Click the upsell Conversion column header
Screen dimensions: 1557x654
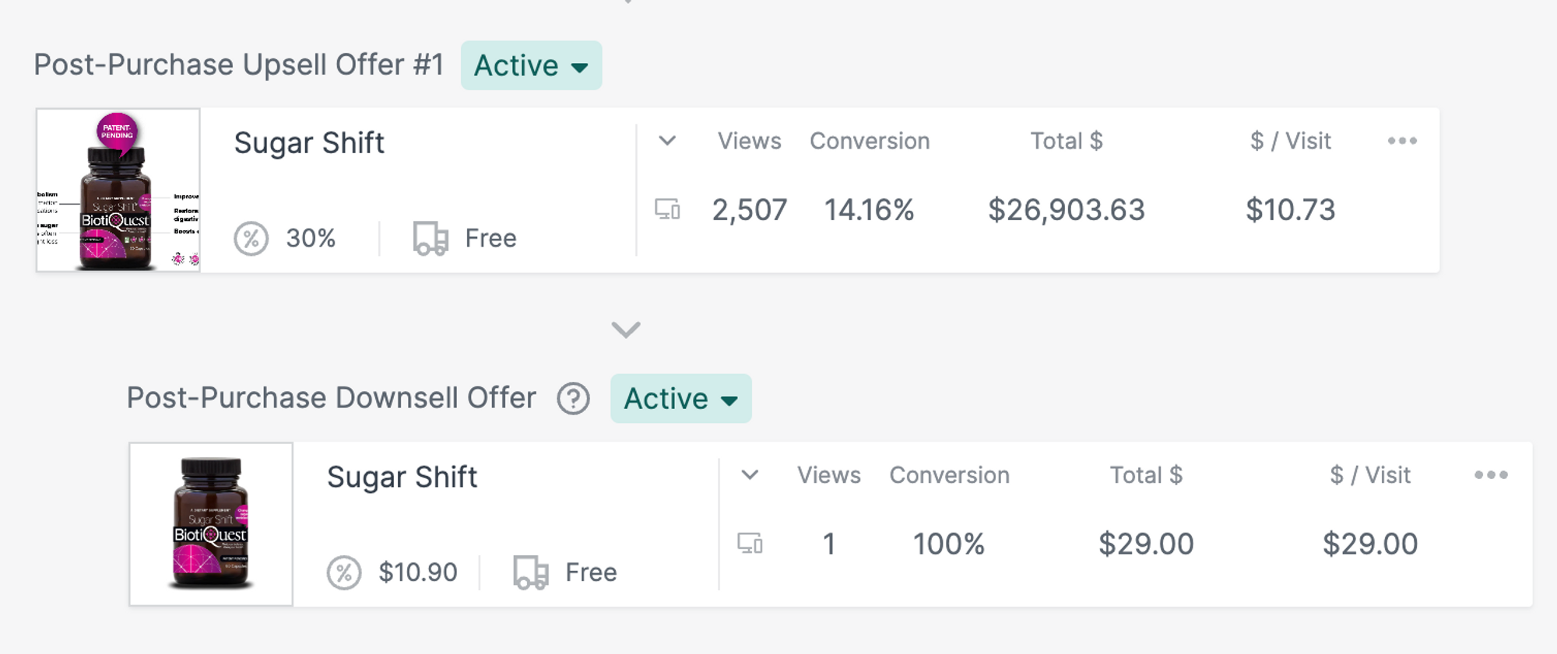pos(870,141)
